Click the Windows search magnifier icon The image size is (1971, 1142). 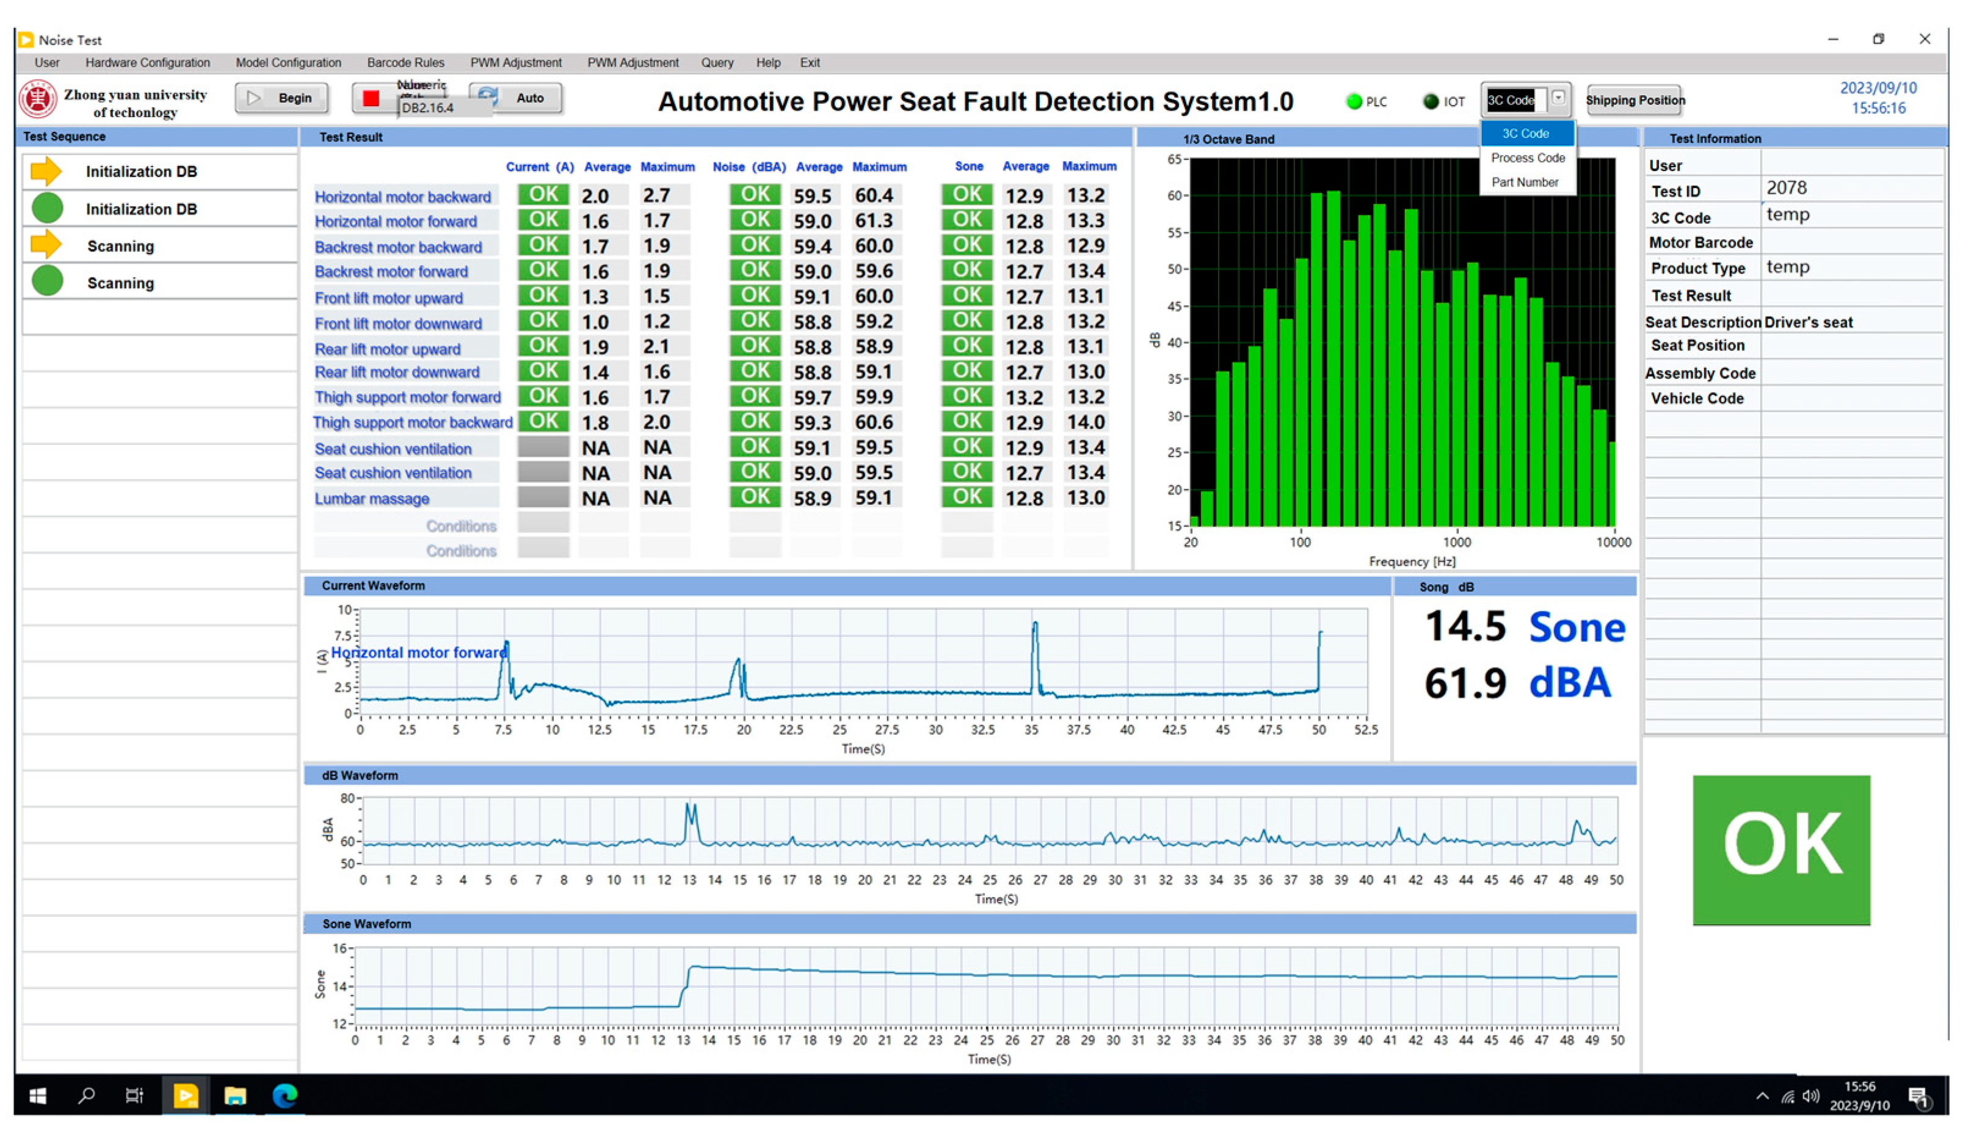[87, 1096]
